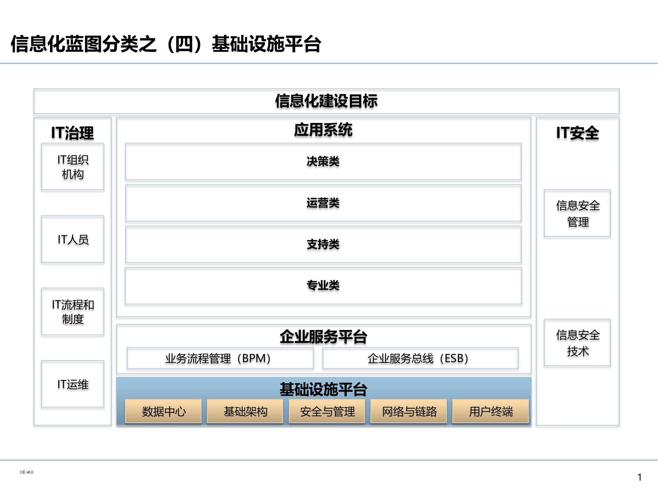Viewport: 658px width, 493px height.
Task: Click the 运营类 application row
Action: 324,203
